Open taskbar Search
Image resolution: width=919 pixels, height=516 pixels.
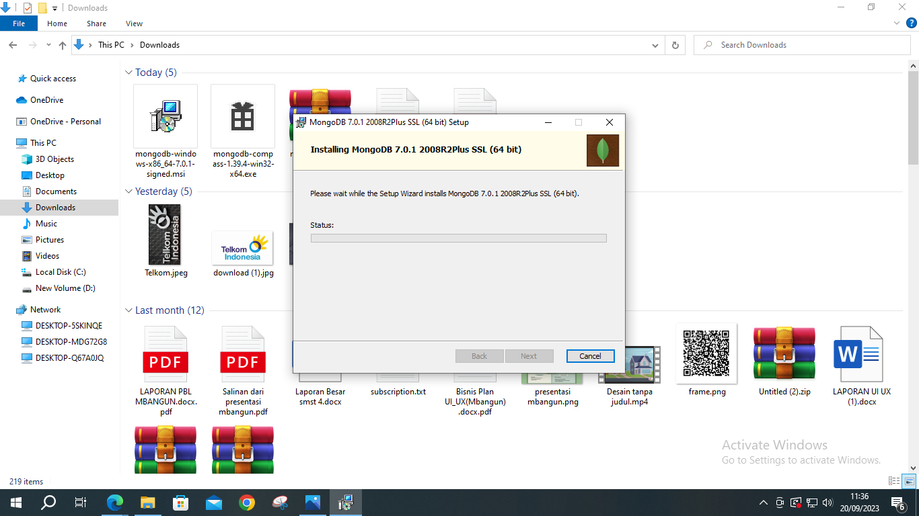coord(48,503)
